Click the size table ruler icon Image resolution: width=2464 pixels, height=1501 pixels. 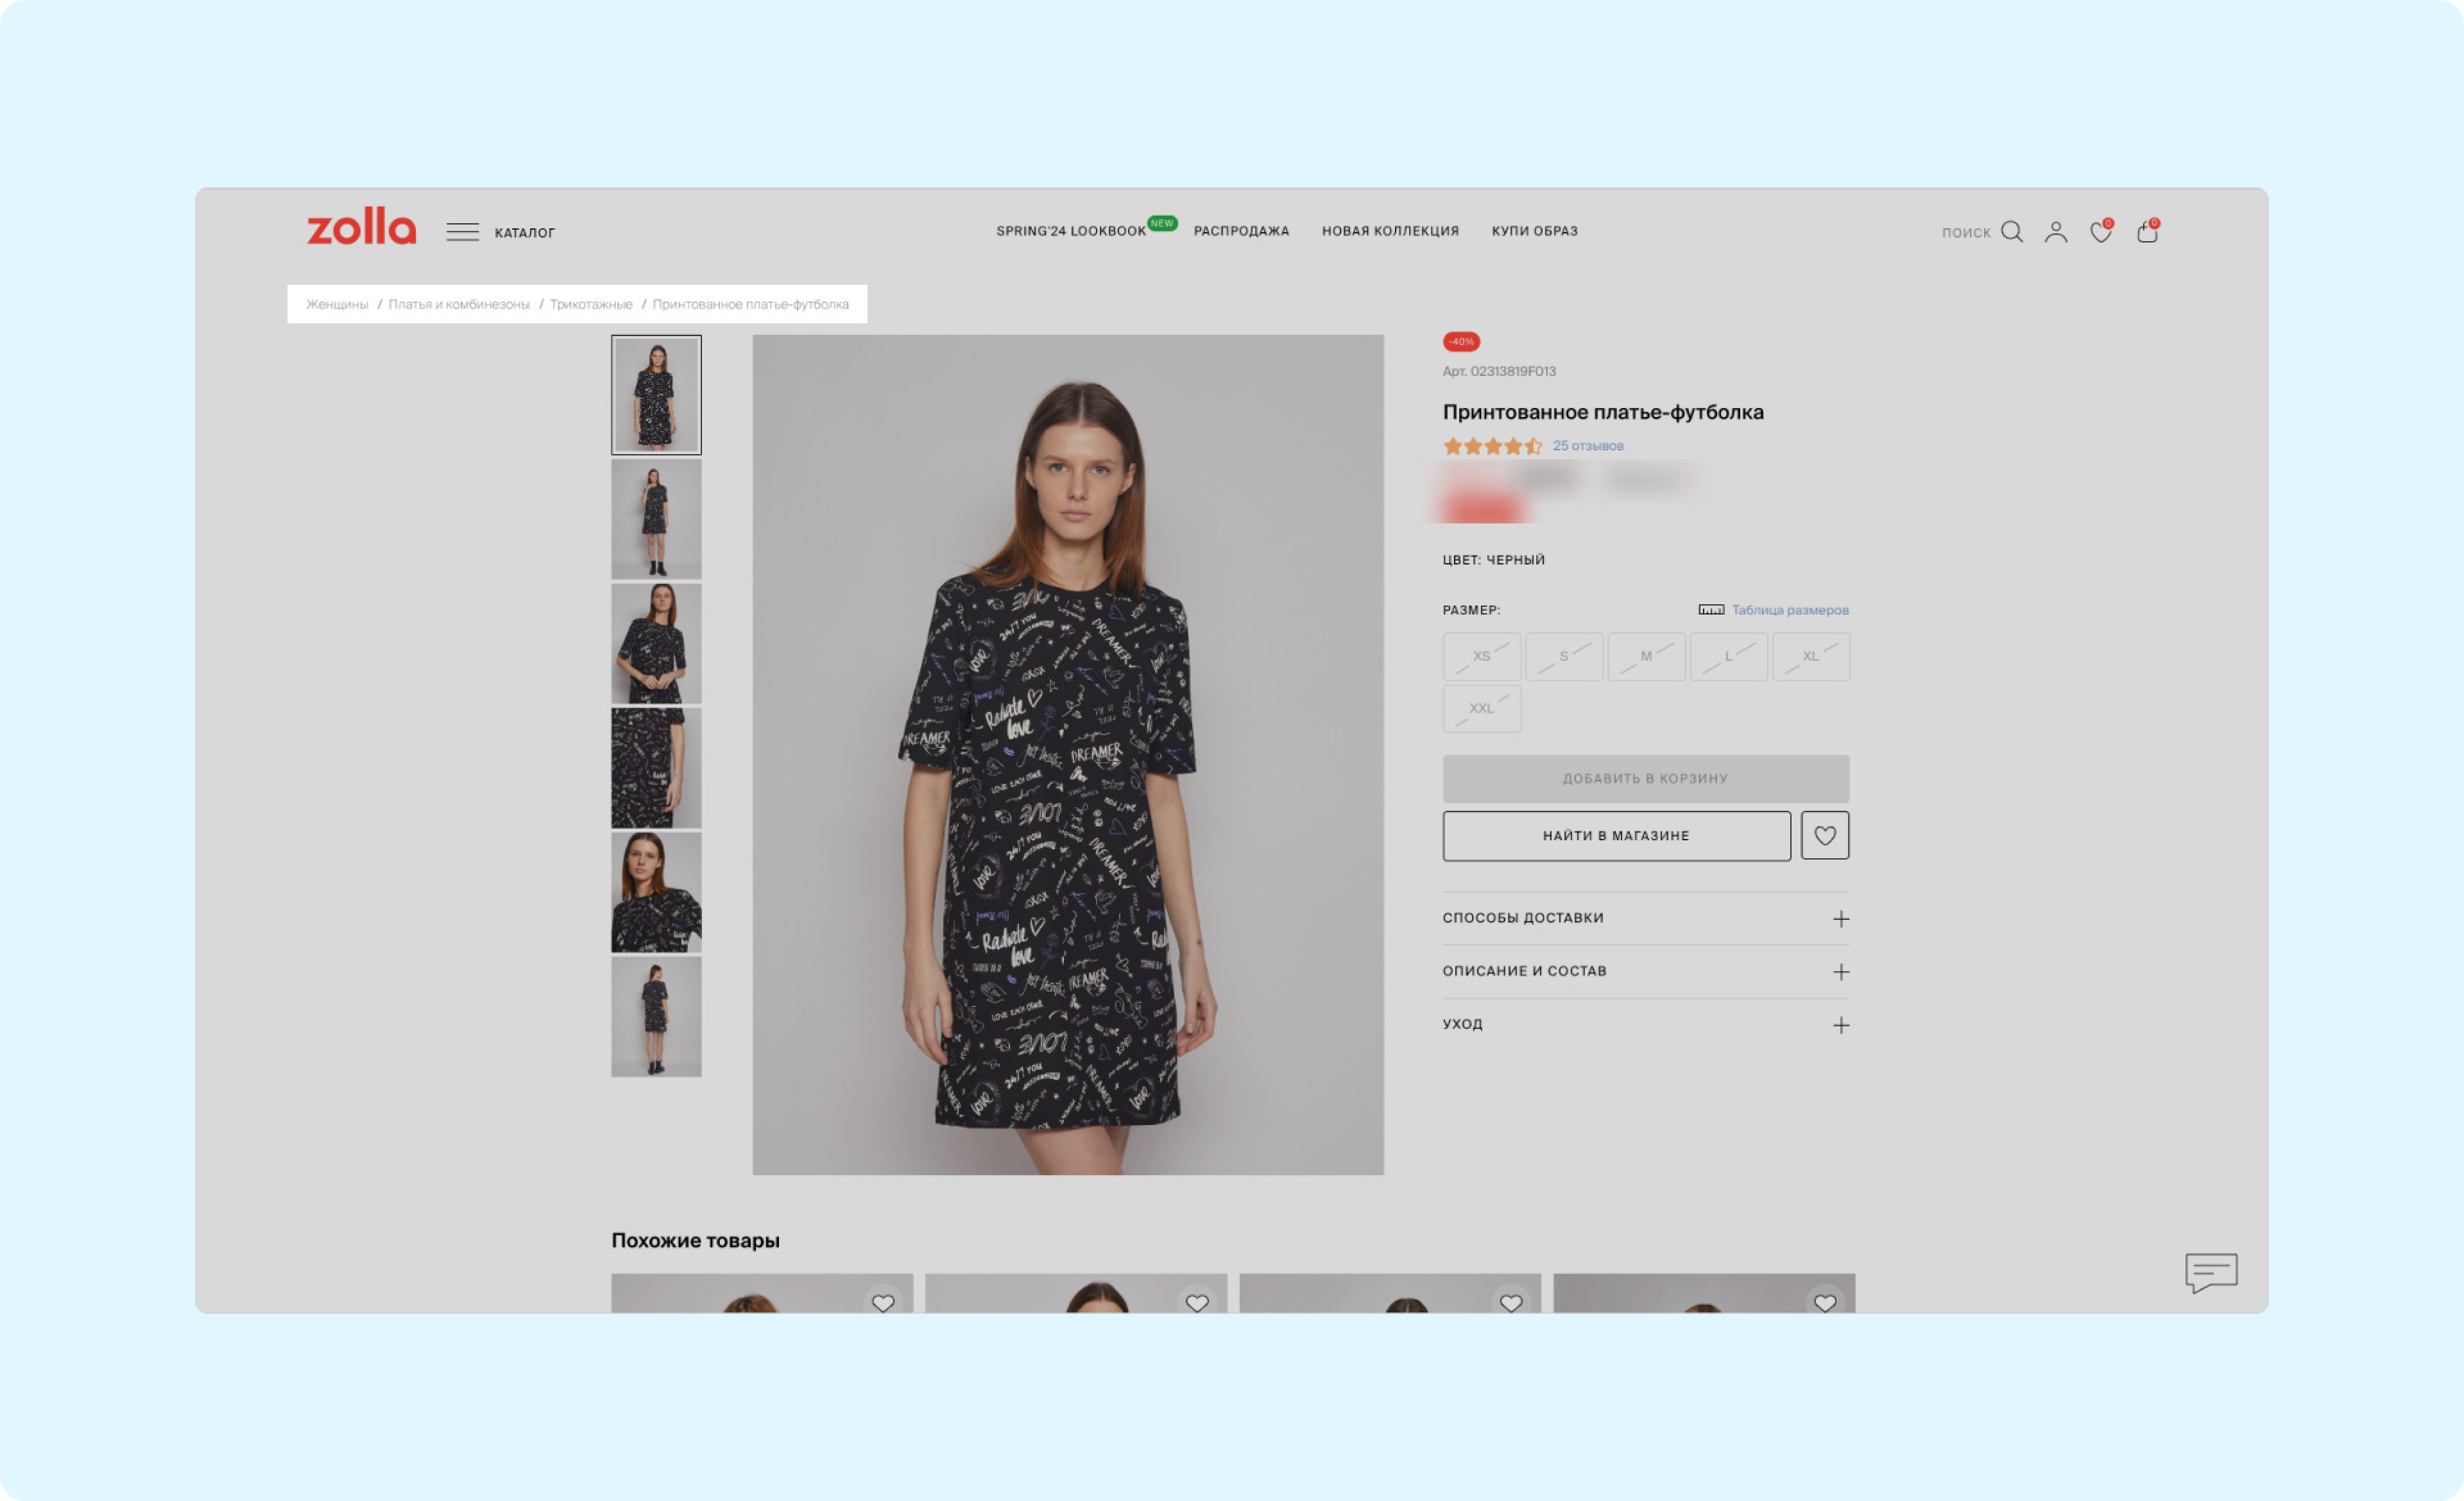1711,609
